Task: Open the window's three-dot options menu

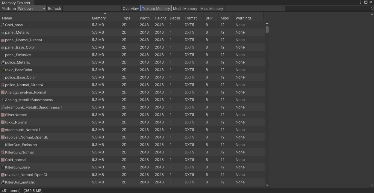Action: (361, 2)
